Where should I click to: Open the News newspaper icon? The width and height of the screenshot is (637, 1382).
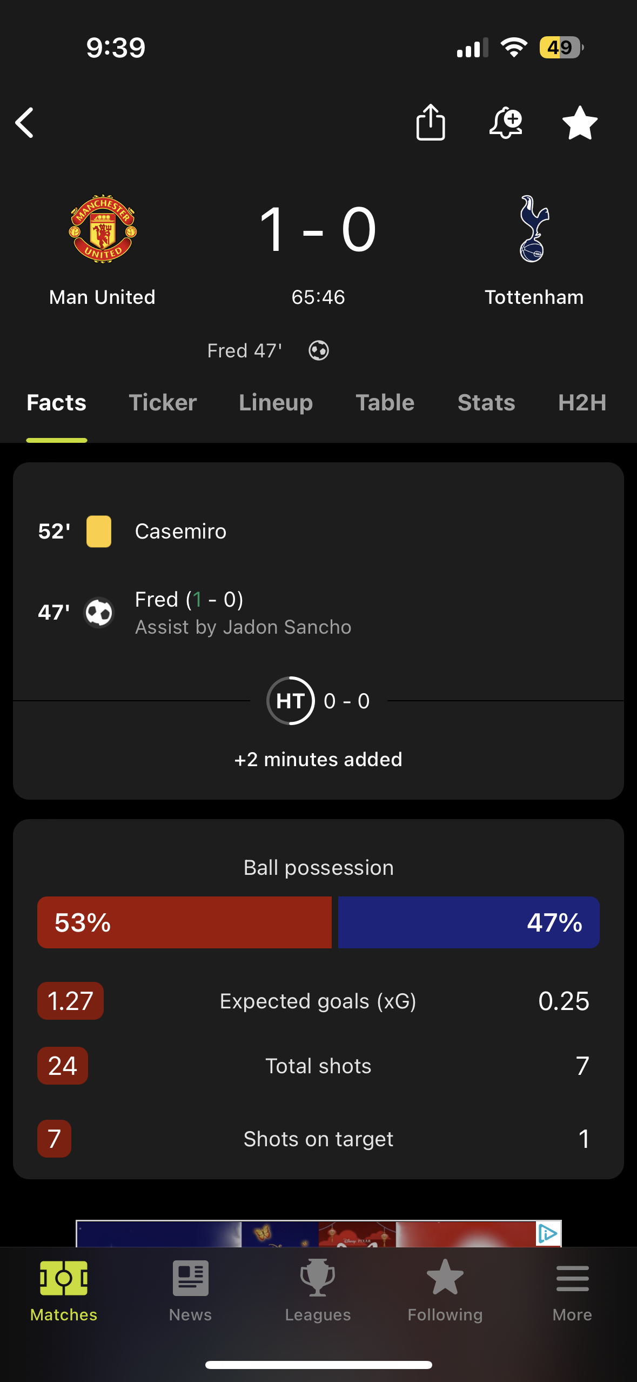coord(190,1278)
